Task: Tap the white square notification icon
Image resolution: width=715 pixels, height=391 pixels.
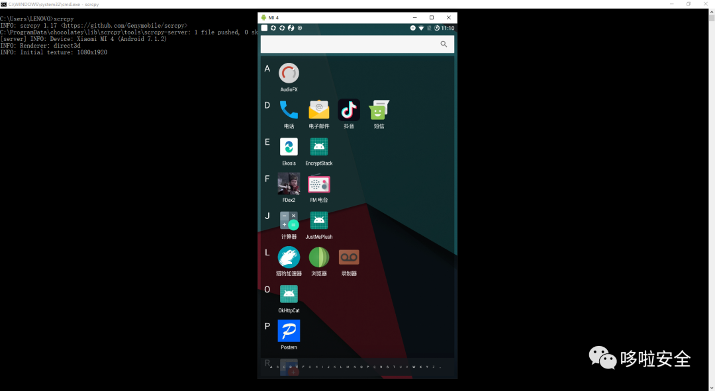Action: pos(264,28)
